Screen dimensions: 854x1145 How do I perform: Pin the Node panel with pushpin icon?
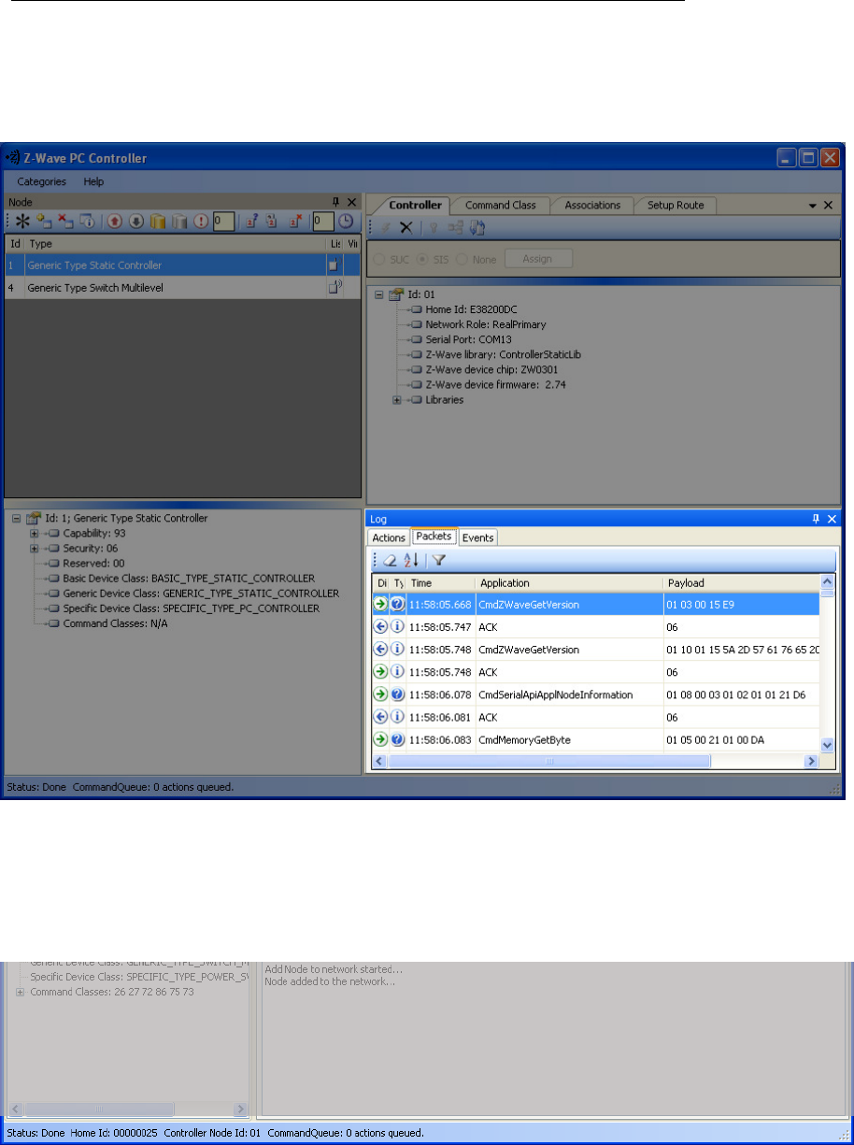335,201
